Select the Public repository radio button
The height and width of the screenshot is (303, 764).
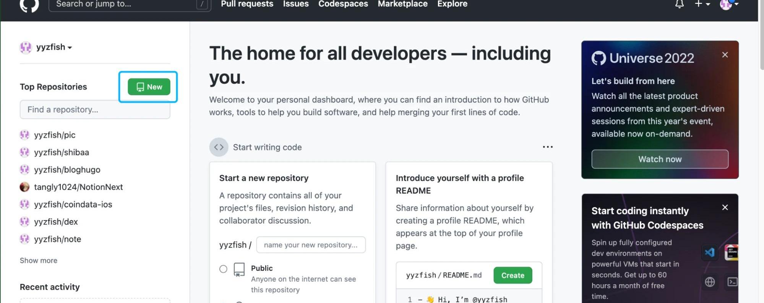point(223,269)
